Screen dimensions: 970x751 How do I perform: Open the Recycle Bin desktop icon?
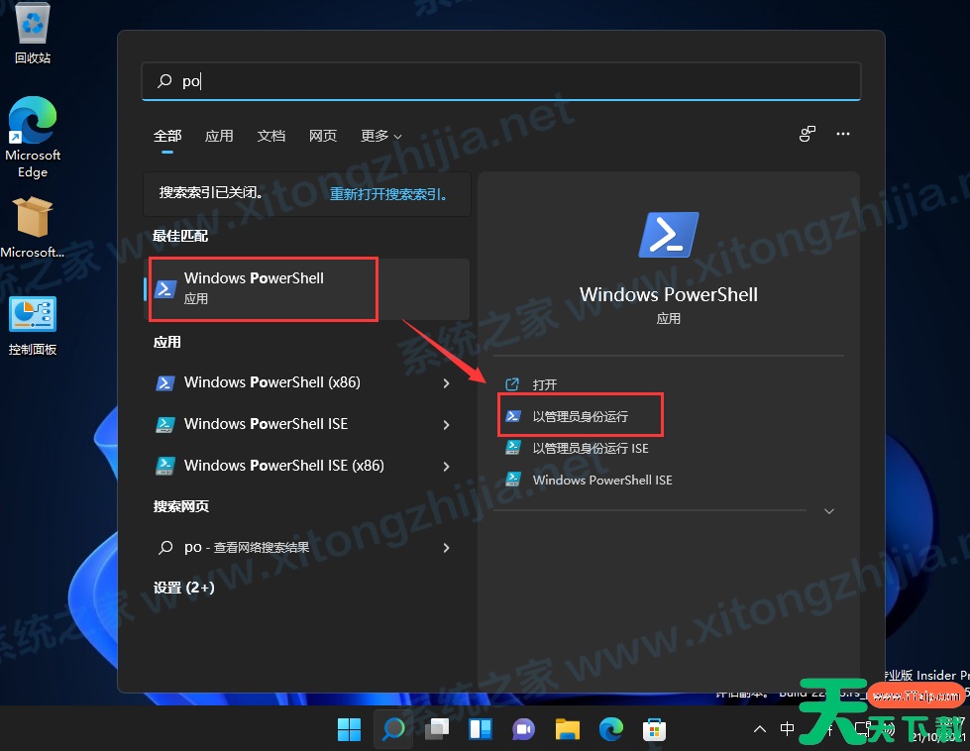coord(33,33)
